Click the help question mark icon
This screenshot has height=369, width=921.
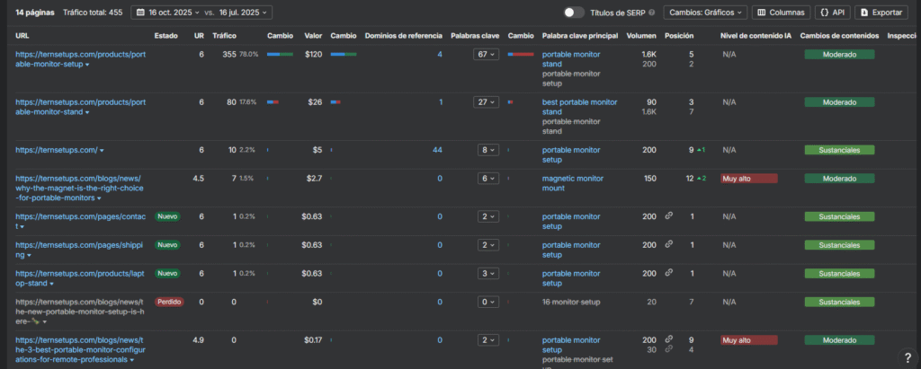pos(906,358)
